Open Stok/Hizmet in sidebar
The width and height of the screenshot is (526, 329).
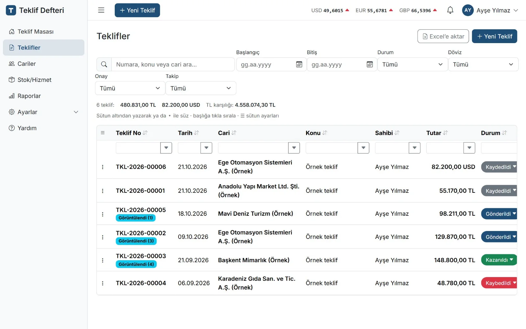point(44,80)
